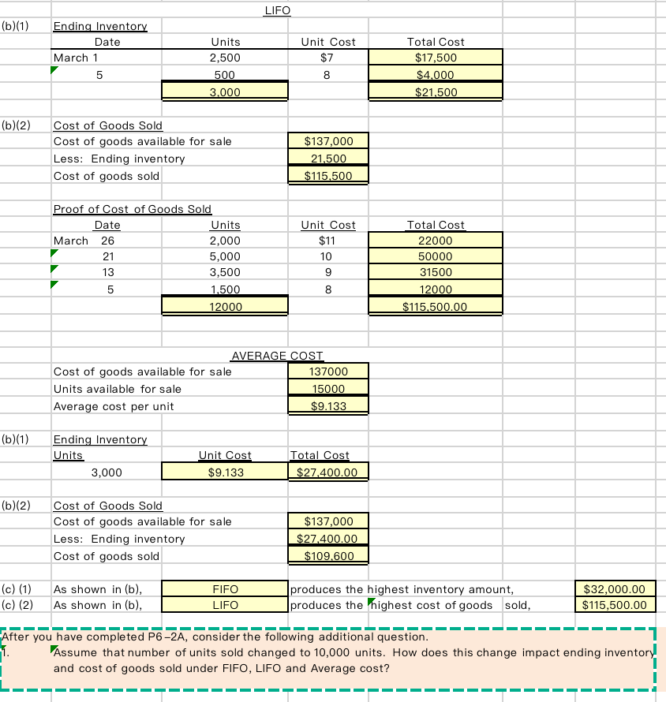
Task: Click the 137000 cell in Average Cost section
Action: (328, 372)
